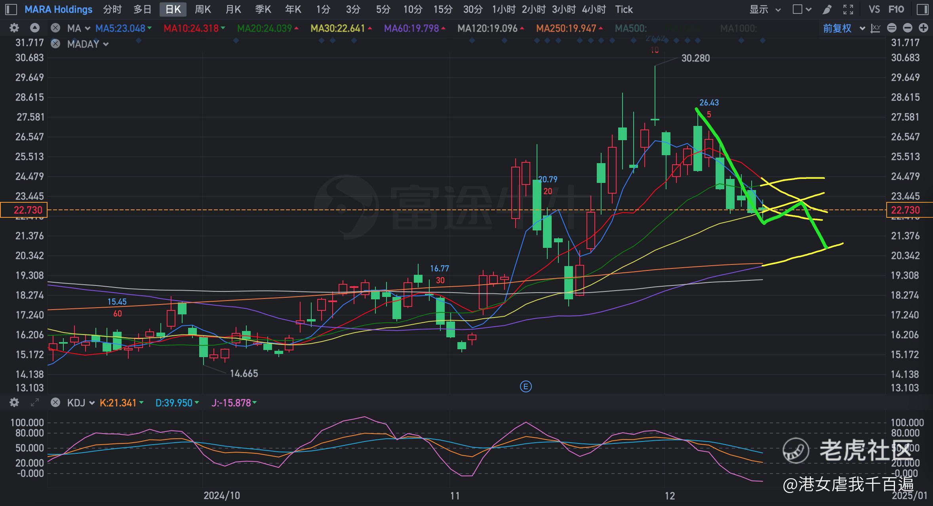Switch to 季K quarterly chart

point(263,9)
